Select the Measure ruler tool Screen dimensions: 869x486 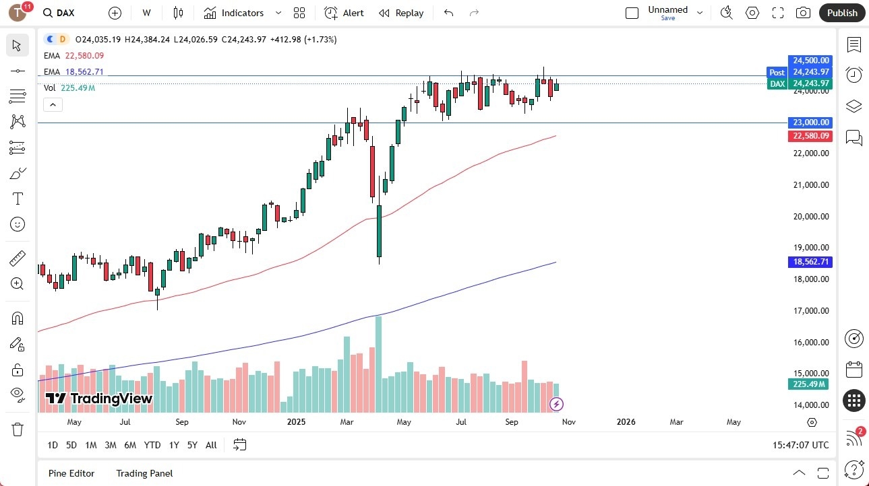click(x=18, y=258)
